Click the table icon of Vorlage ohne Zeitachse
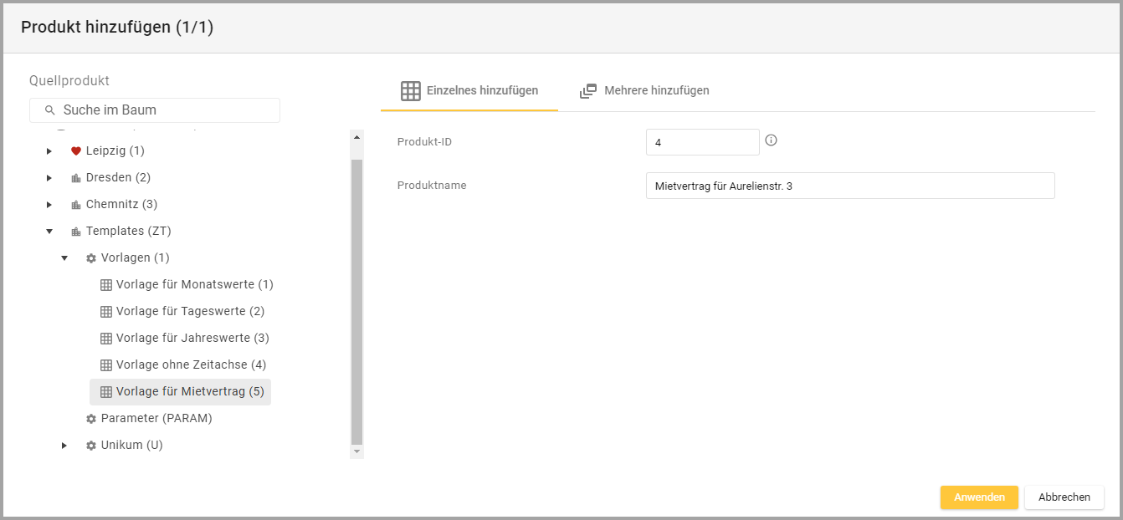This screenshot has height=520, width=1123. 106,365
